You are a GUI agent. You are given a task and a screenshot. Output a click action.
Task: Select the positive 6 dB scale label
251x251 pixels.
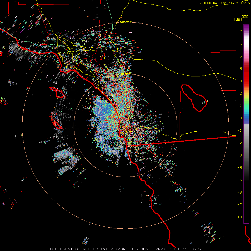tap(241, 44)
